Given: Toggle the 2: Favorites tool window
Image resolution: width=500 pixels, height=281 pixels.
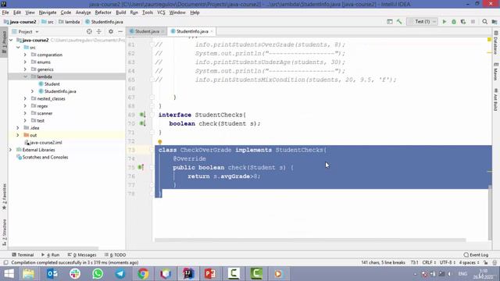Looking at the screenshot, I should click(x=4, y=197).
